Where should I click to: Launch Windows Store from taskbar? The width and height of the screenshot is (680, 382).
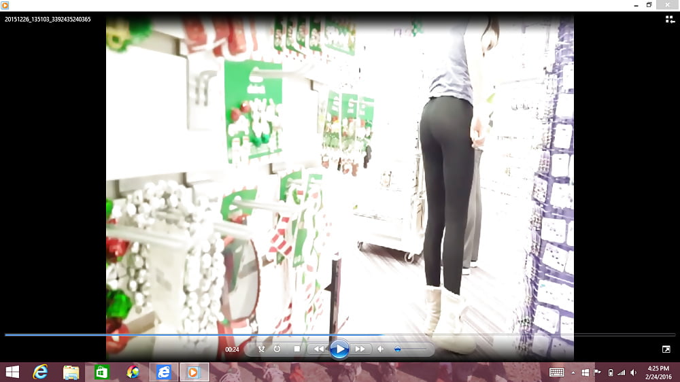(101, 372)
